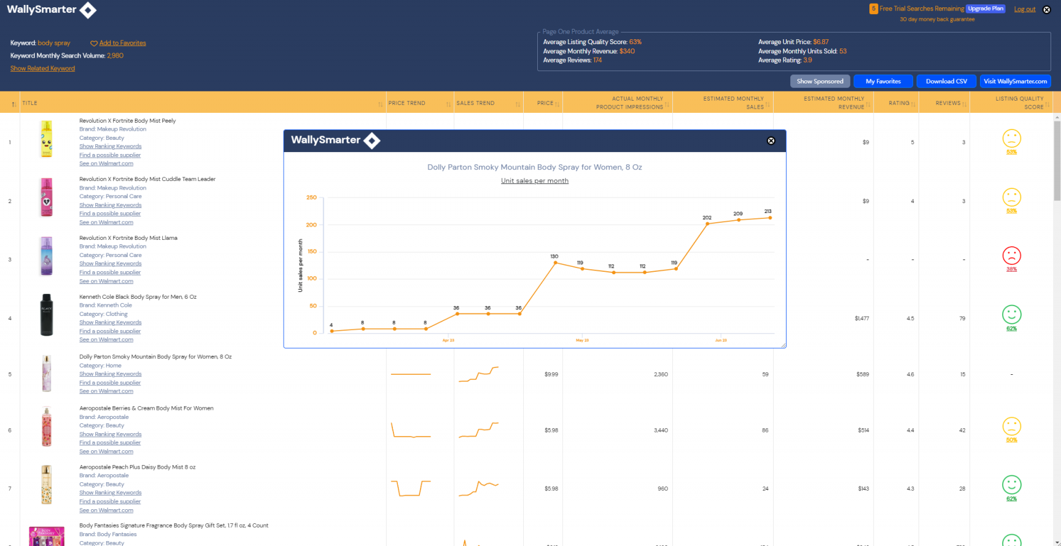Close the unit sales chart popup

click(x=771, y=141)
